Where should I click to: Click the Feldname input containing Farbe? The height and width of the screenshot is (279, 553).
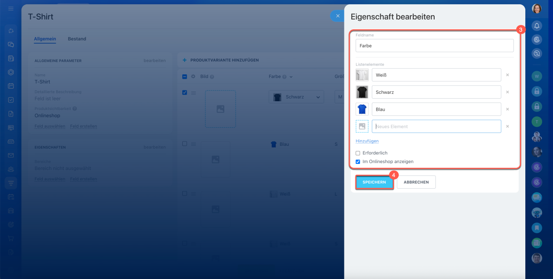(x=435, y=45)
